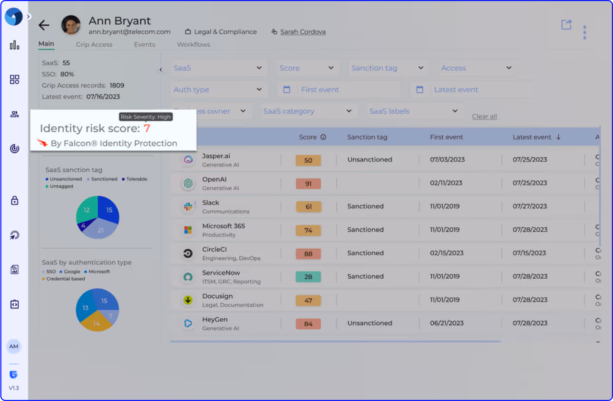Viewport: 613px width, 401px height.
Task: Click the OpenAI score badge 91
Action: coord(308,184)
